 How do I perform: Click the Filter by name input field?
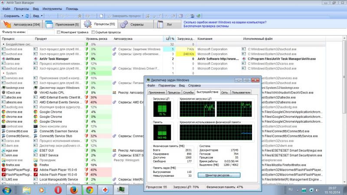click(41, 32)
